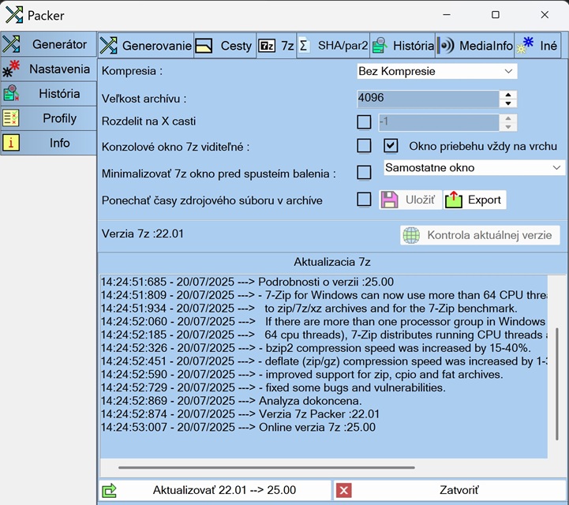The height and width of the screenshot is (505, 569).
Task: Click Aktualizovať 22.01 --> 25.00 button
Action: (x=215, y=491)
